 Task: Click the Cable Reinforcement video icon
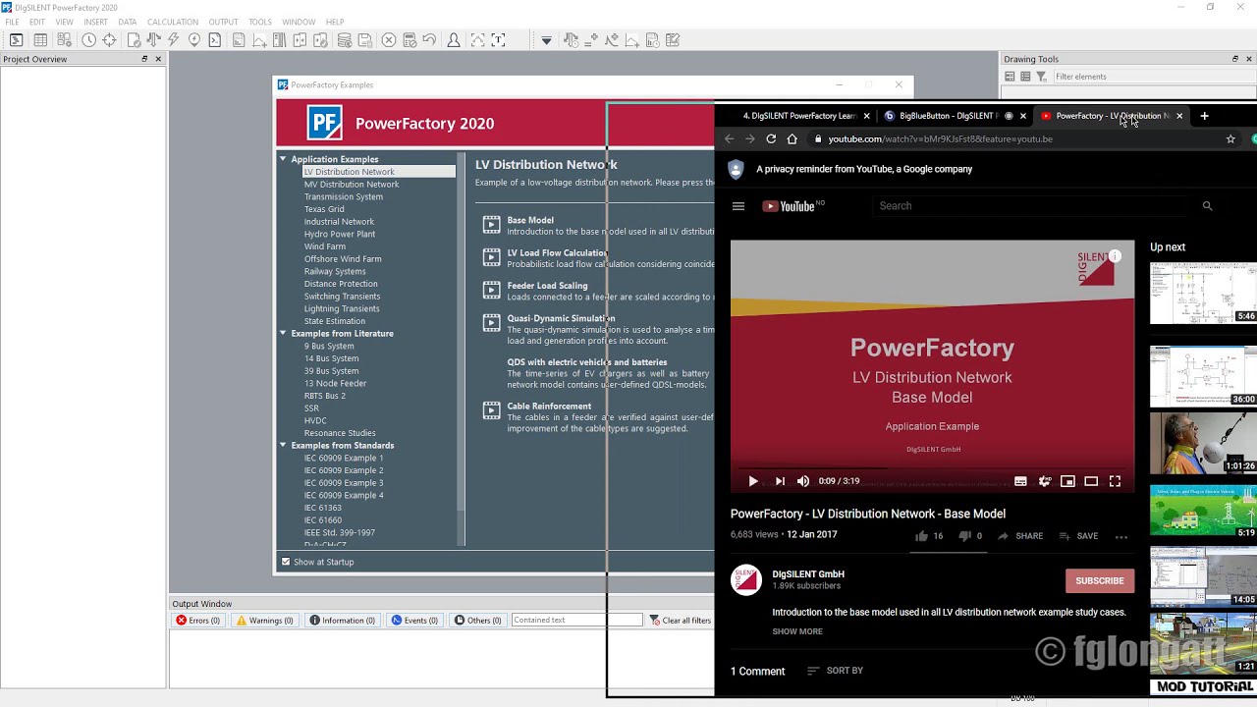tap(491, 410)
